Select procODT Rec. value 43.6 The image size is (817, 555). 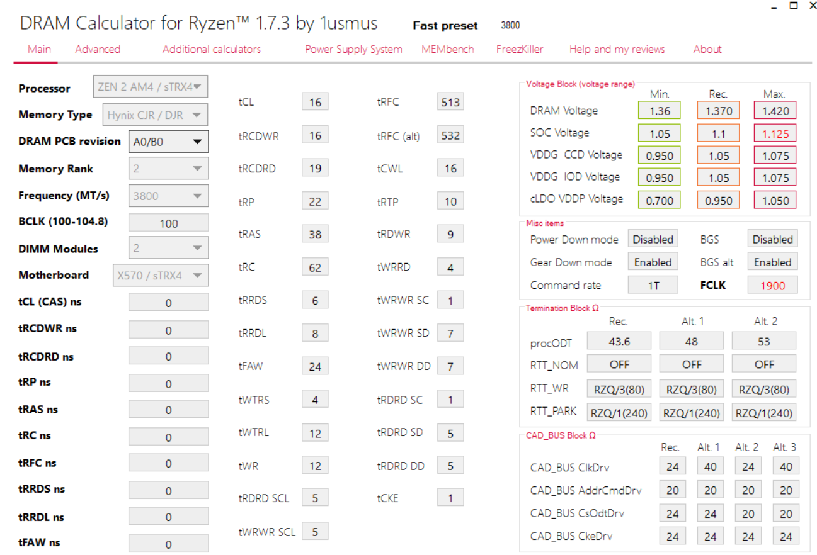tap(619, 341)
